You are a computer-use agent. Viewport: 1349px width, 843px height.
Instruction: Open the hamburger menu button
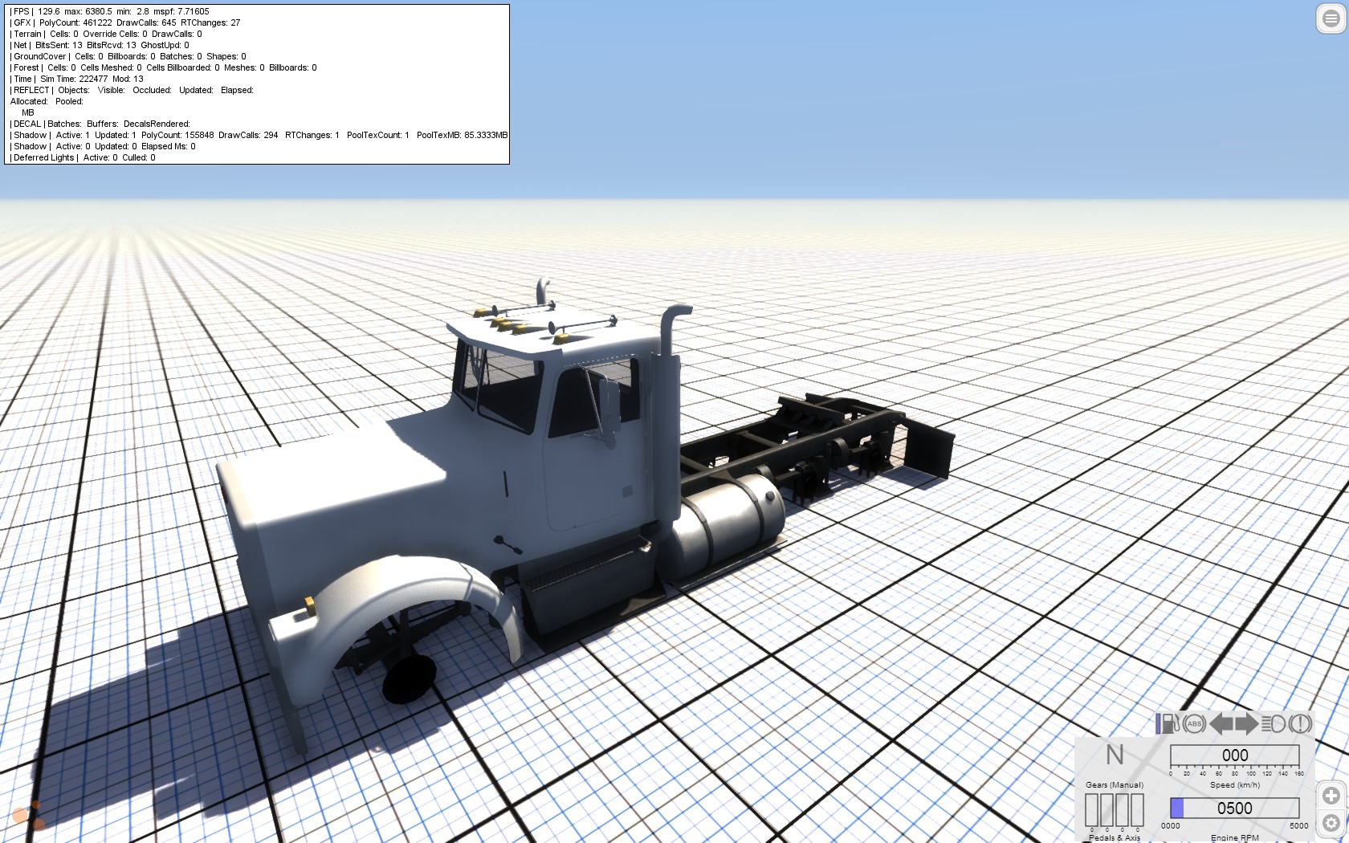point(1331,18)
